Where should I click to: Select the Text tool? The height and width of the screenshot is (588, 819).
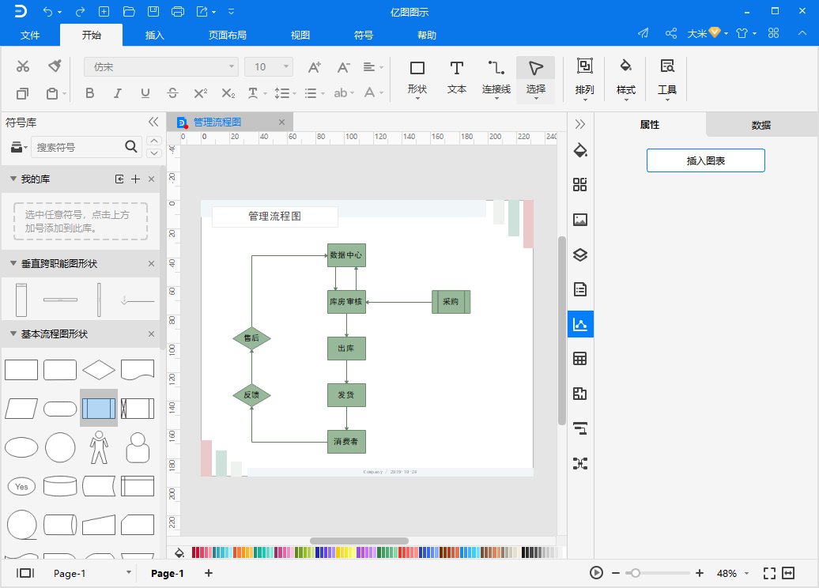[456, 78]
